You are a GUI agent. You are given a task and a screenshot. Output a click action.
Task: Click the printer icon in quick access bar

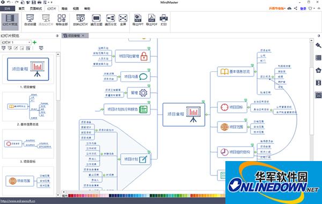pyautogui.click(x=39, y=2)
